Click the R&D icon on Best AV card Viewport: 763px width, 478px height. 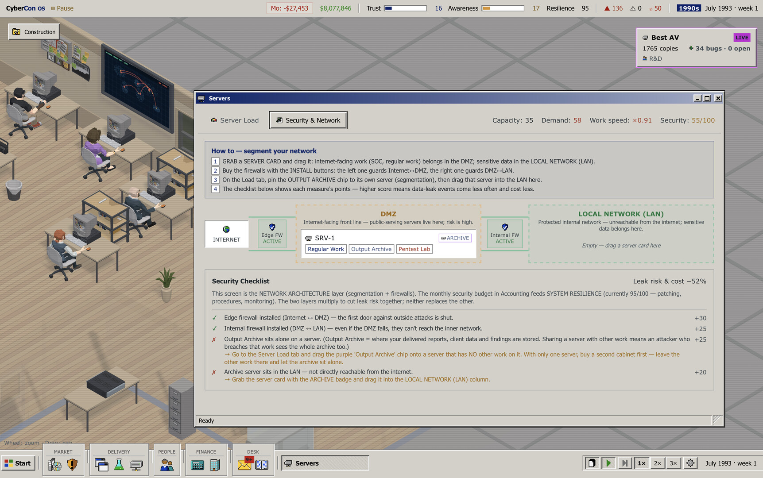point(645,58)
